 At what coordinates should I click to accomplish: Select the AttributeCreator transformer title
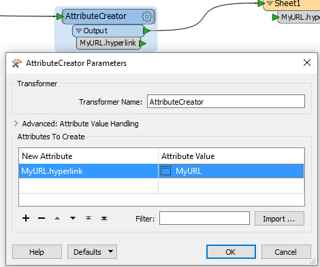96,16
